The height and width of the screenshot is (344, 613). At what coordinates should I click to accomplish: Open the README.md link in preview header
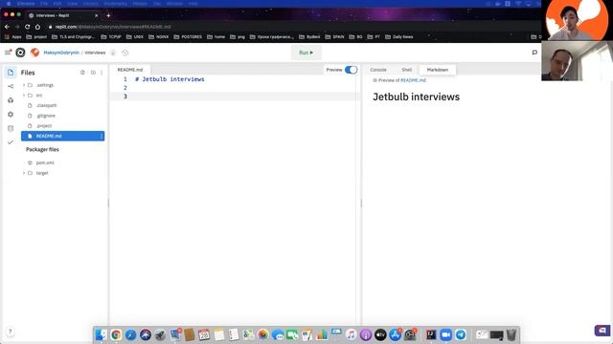tap(413, 80)
